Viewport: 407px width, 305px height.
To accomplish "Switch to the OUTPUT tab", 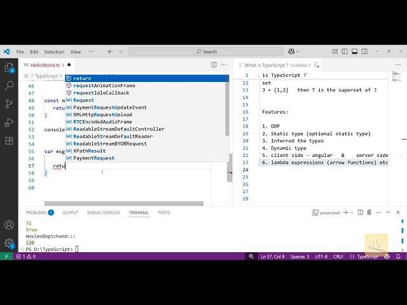I will pos(70,212).
